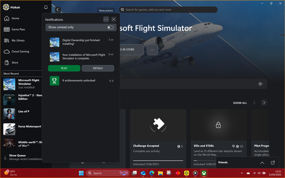Open Digital Ownership finished installing notification
The image size is (285, 178).
point(81,42)
